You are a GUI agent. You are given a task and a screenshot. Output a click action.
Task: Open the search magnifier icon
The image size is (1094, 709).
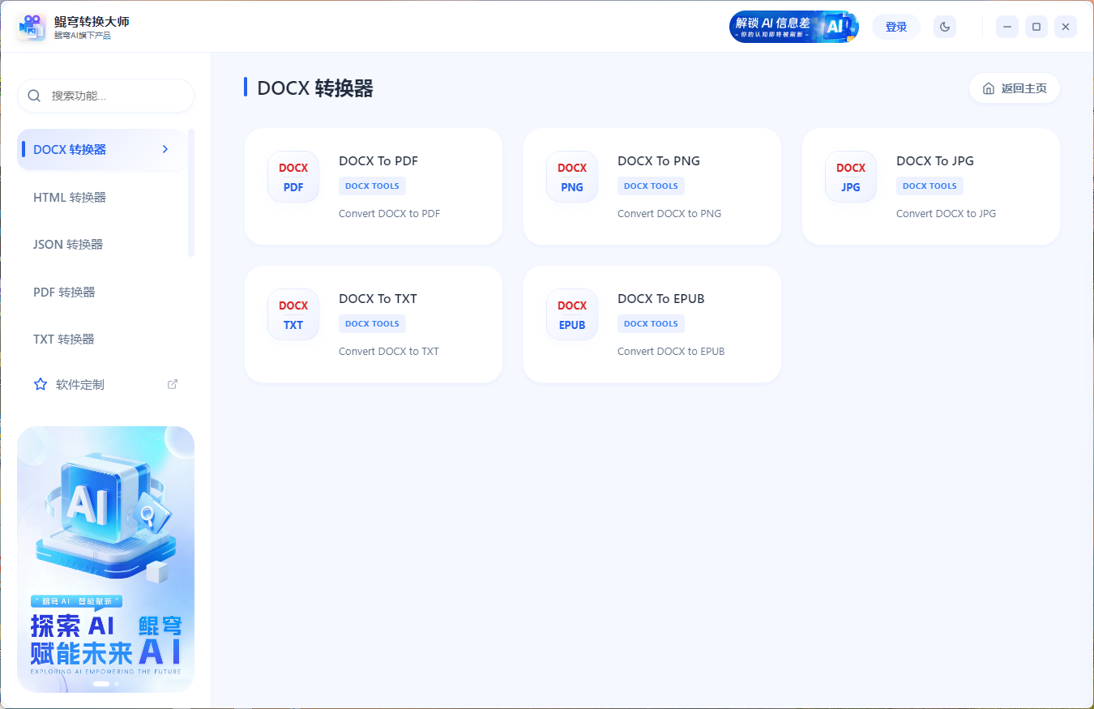(x=34, y=96)
